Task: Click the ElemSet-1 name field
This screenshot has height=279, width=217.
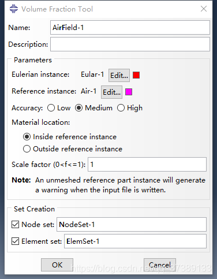Action: click(135, 241)
